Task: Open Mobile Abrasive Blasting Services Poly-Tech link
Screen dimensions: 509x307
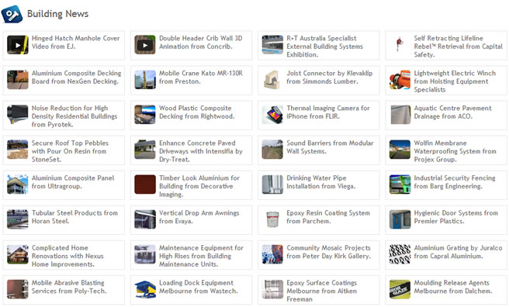Action: point(69,287)
